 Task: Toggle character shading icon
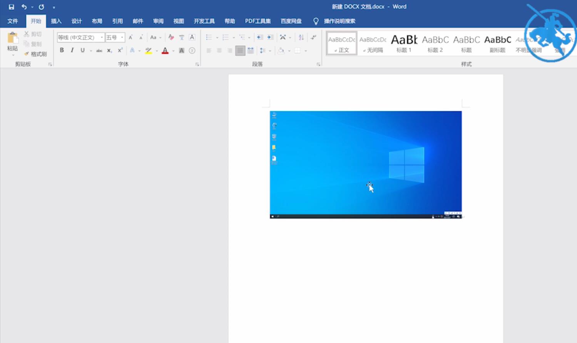pyautogui.click(x=182, y=50)
